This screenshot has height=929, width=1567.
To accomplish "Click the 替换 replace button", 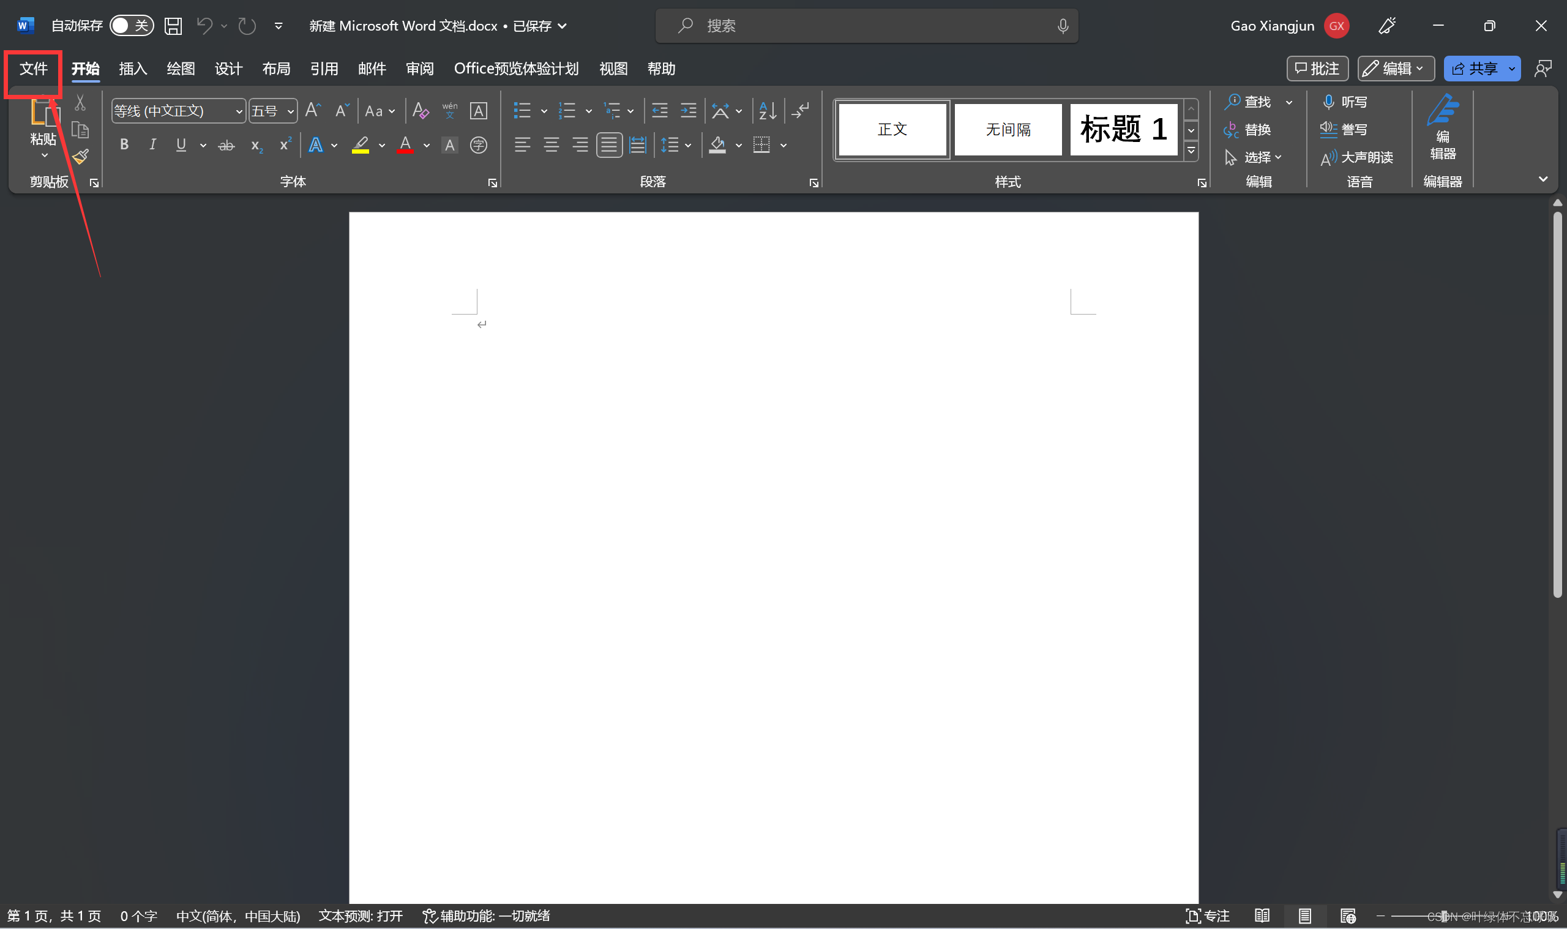I will (1247, 130).
